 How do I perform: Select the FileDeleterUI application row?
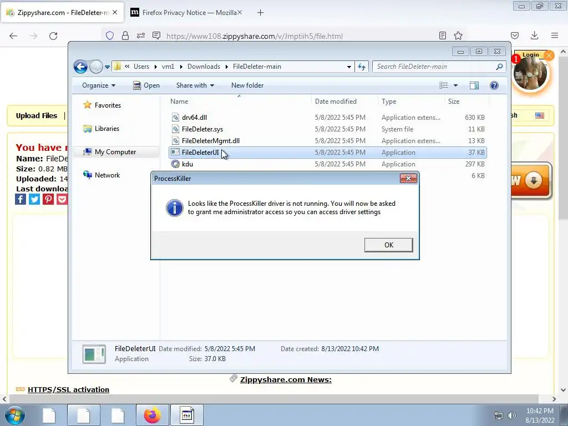click(328, 153)
